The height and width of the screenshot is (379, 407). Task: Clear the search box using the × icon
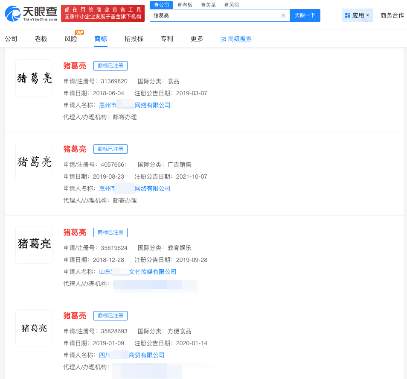[x=283, y=15]
